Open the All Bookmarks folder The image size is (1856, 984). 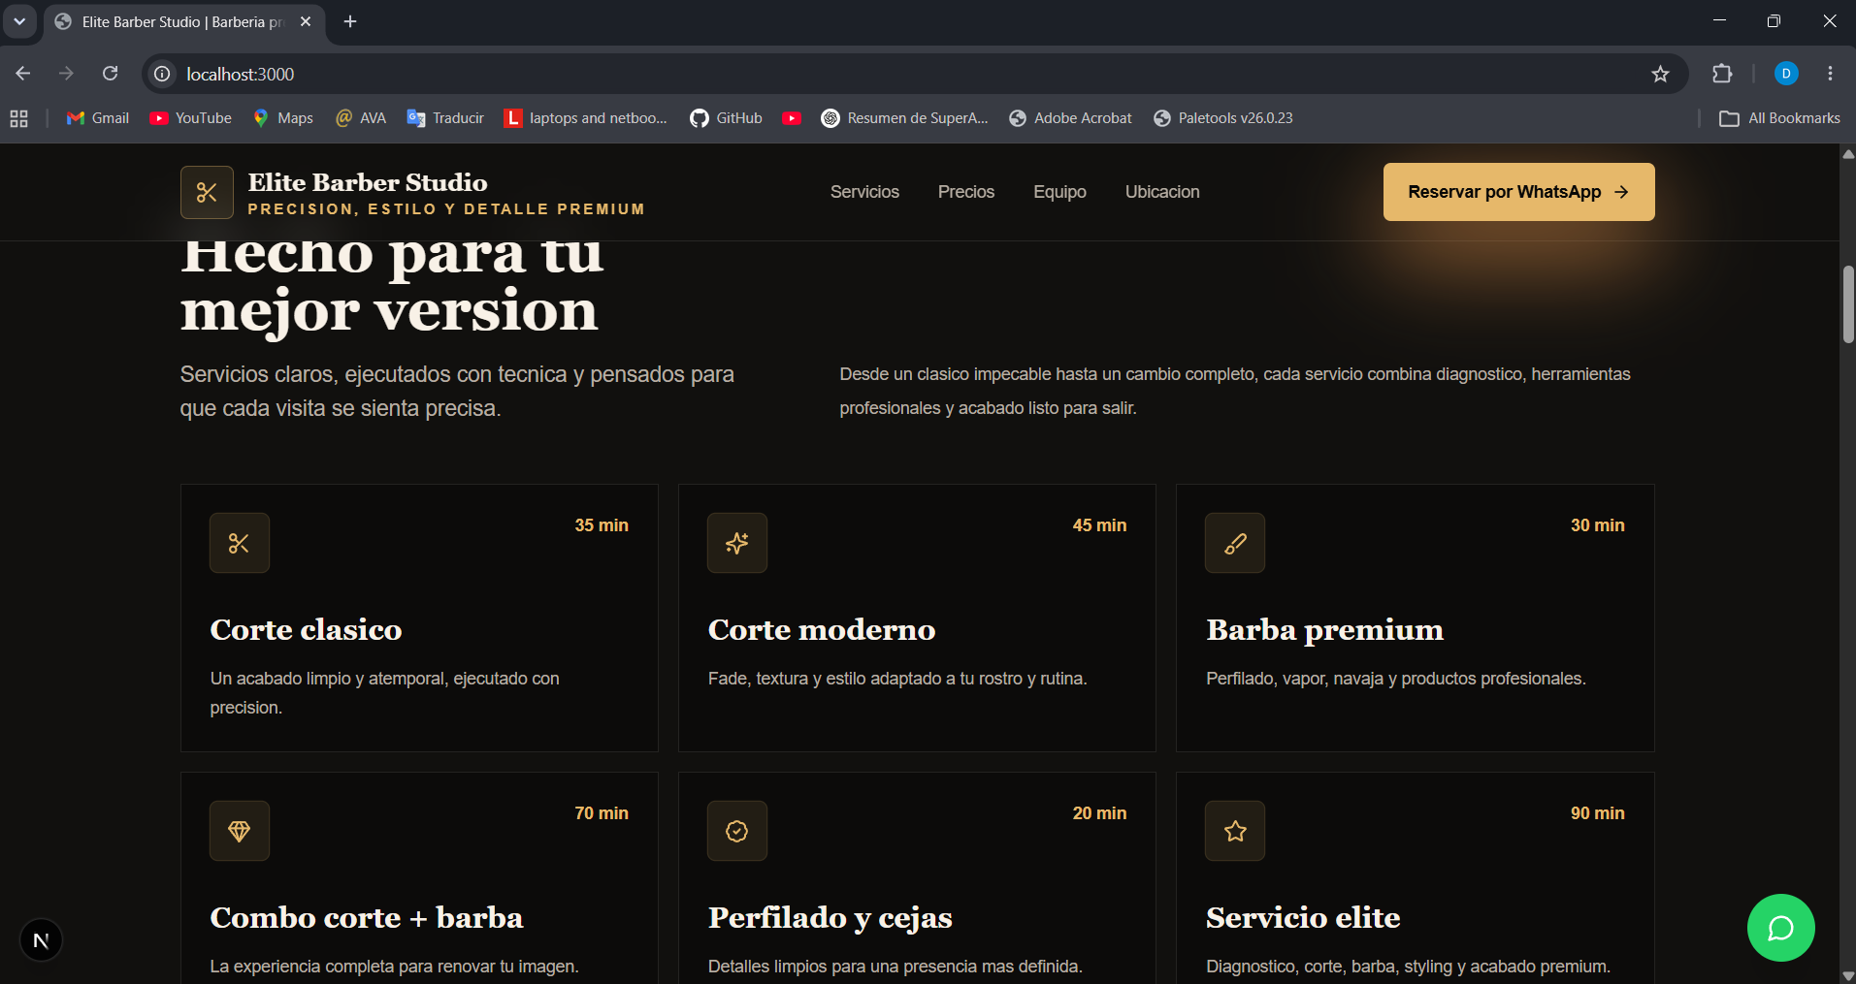[1779, 118]
